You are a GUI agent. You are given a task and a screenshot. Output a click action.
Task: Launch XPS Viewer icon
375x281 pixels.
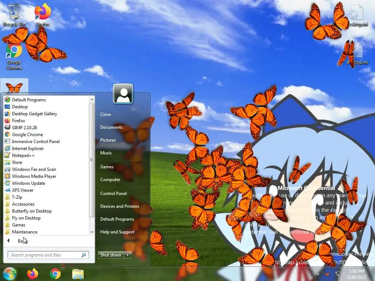coord(7,190)
